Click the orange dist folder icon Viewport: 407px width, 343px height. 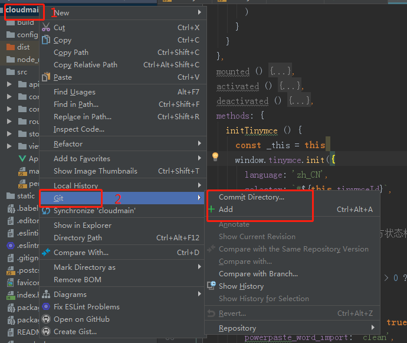[11, 47]
